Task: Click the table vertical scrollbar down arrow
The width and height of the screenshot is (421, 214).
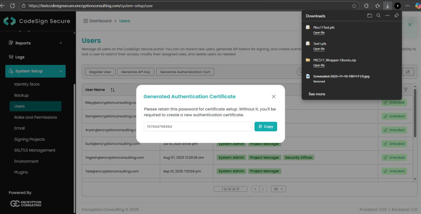Action: click(415, 179)
